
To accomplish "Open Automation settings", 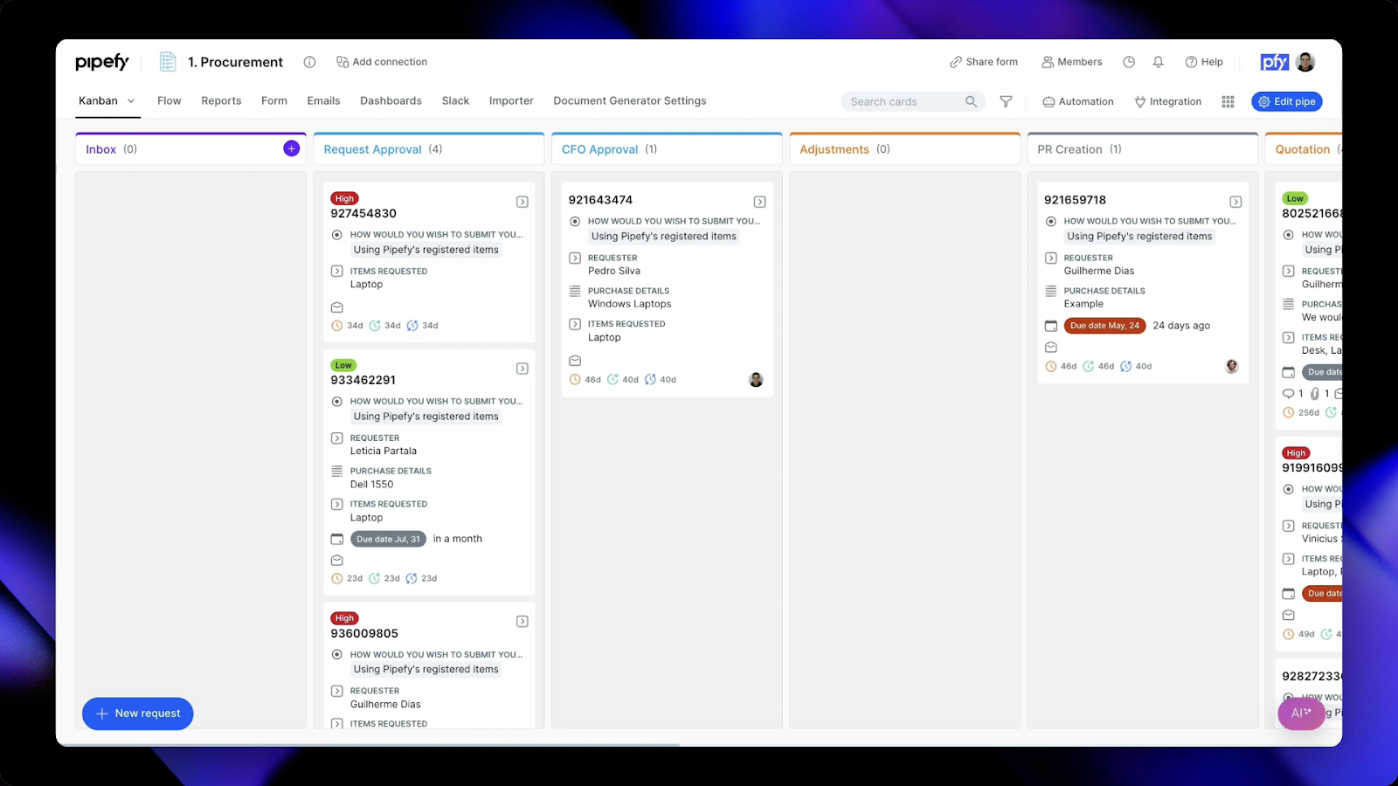I will click(1078, 101).
